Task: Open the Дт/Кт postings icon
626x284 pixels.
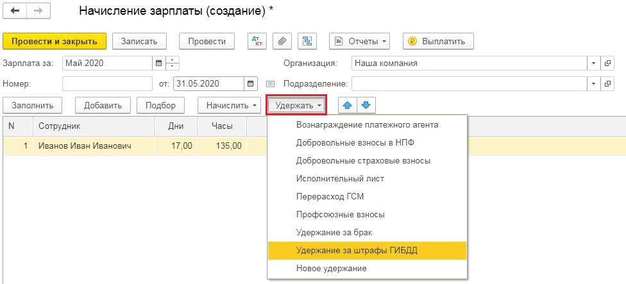Action: pos(257,41)
